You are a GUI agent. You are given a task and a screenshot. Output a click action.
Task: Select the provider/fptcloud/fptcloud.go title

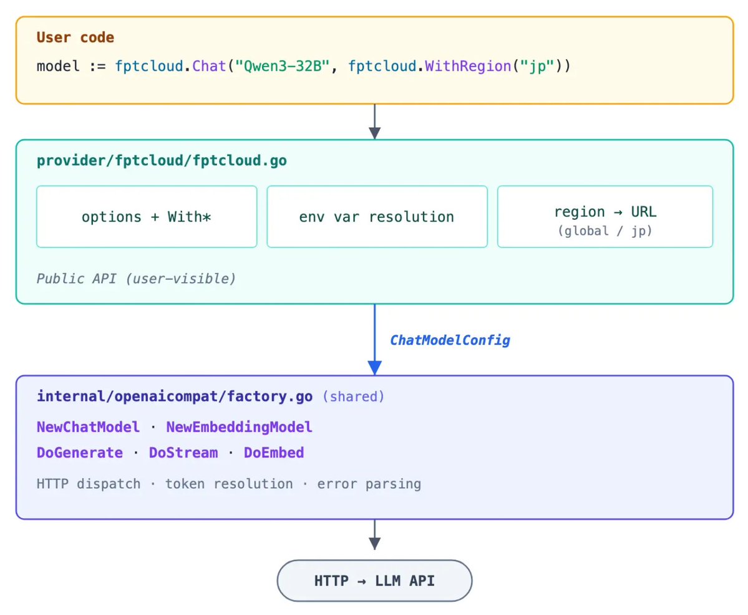(162, 160)
